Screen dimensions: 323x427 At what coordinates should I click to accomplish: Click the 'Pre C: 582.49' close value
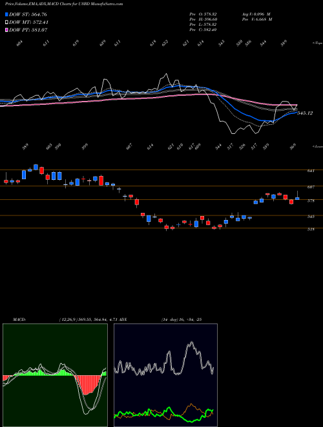pyautogui.click(x=203, y=30)
